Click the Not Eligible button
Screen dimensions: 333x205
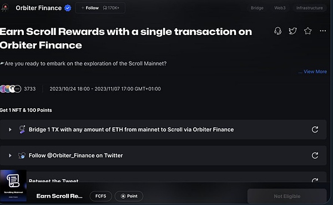tap(287, 196)
